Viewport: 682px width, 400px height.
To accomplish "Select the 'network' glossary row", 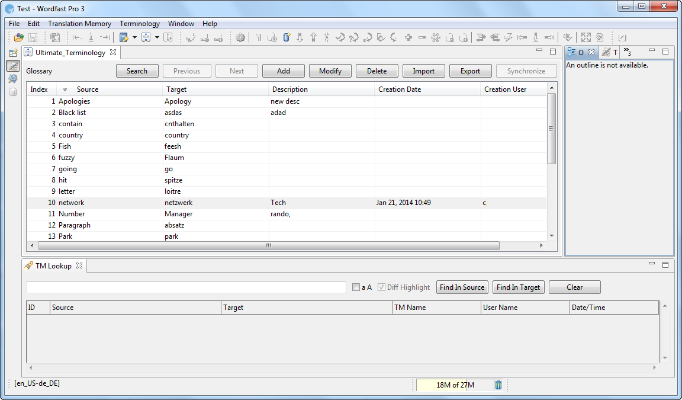I will 287,203.
